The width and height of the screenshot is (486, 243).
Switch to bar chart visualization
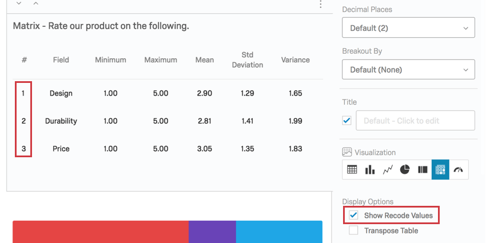pyautogui.click(x=370, y=170)
